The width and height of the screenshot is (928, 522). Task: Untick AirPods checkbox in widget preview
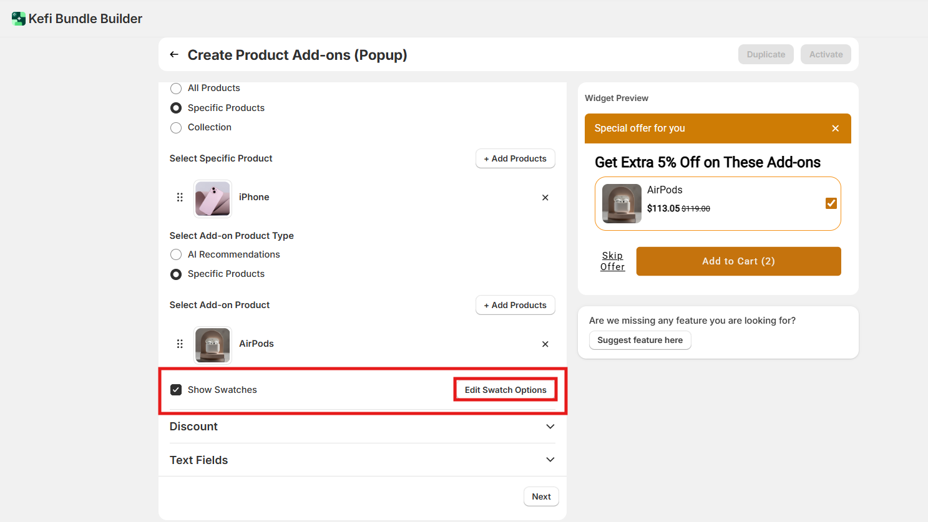pyautogui.click(x=831, y=203)
